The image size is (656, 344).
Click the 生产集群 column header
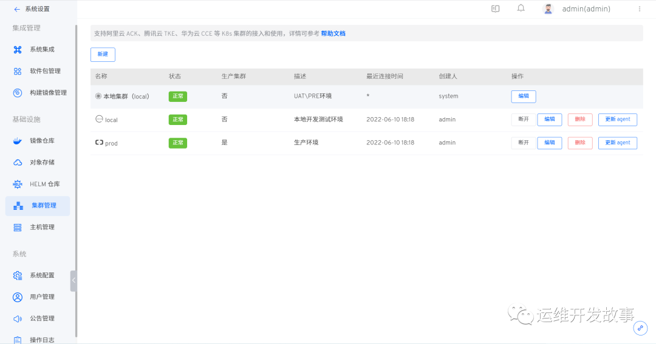tap(233, 76)
